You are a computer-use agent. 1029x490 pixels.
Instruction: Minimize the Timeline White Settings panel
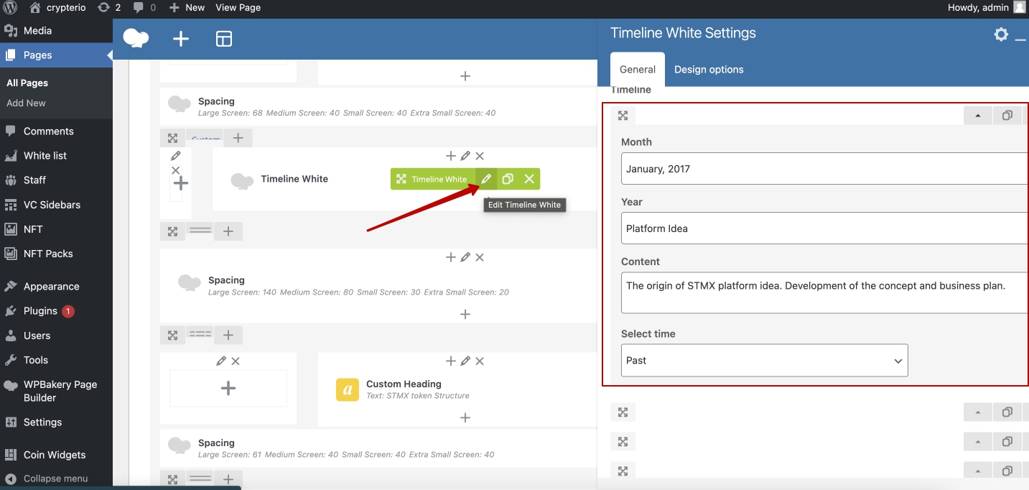click(x=1020, y=36)
